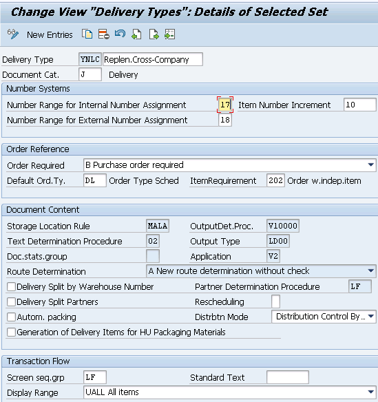Click the Undo Change arrow icon

coord(120,34)
